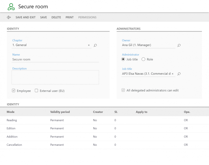This screenshot has width=209, height=165.
Task: Sort by the Ope. column header
Action: click(x=187, y=112)
